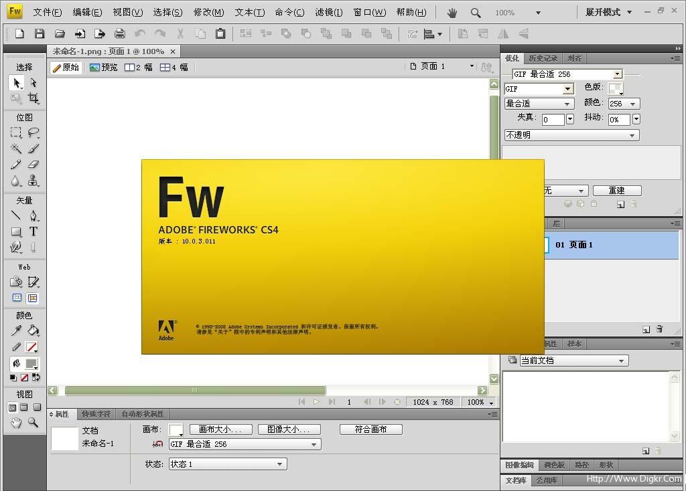Switch to standard screen mode
The height and width of the screenshot is (491, 686).
point(12,407)
